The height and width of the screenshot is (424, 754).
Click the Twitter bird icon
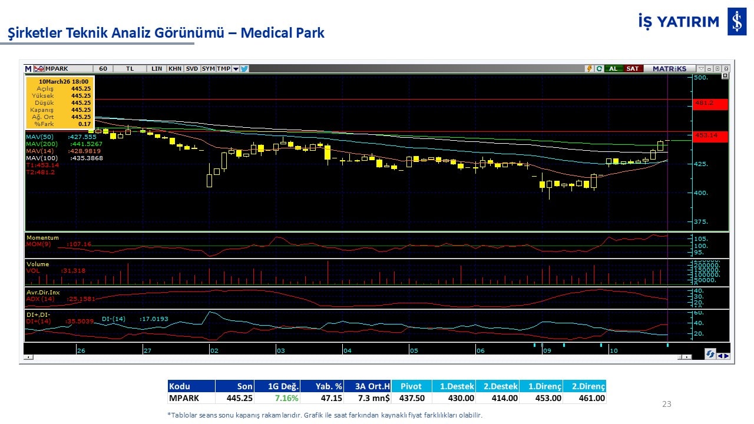click(x=244, y=69)
